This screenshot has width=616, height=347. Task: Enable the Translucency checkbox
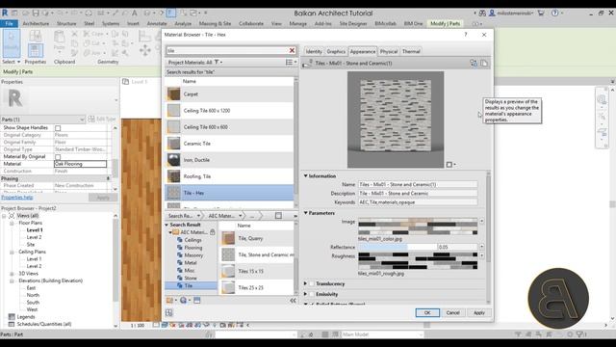pos(312,283)
